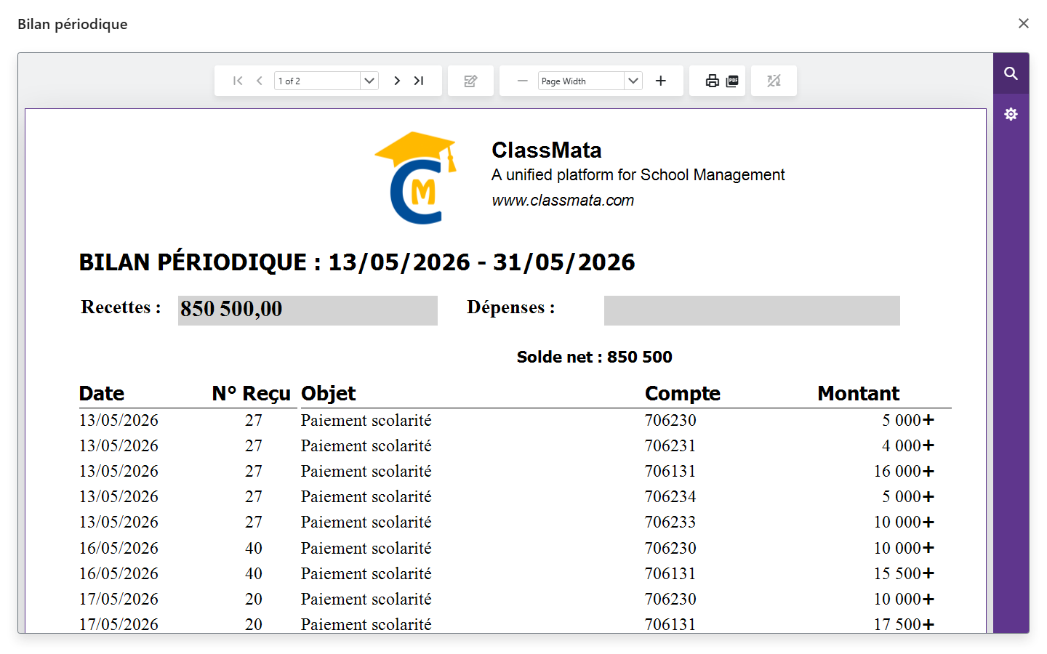Expand the page number dropdown
Viewport: 1047px width, 654px height.
(369, 81)
